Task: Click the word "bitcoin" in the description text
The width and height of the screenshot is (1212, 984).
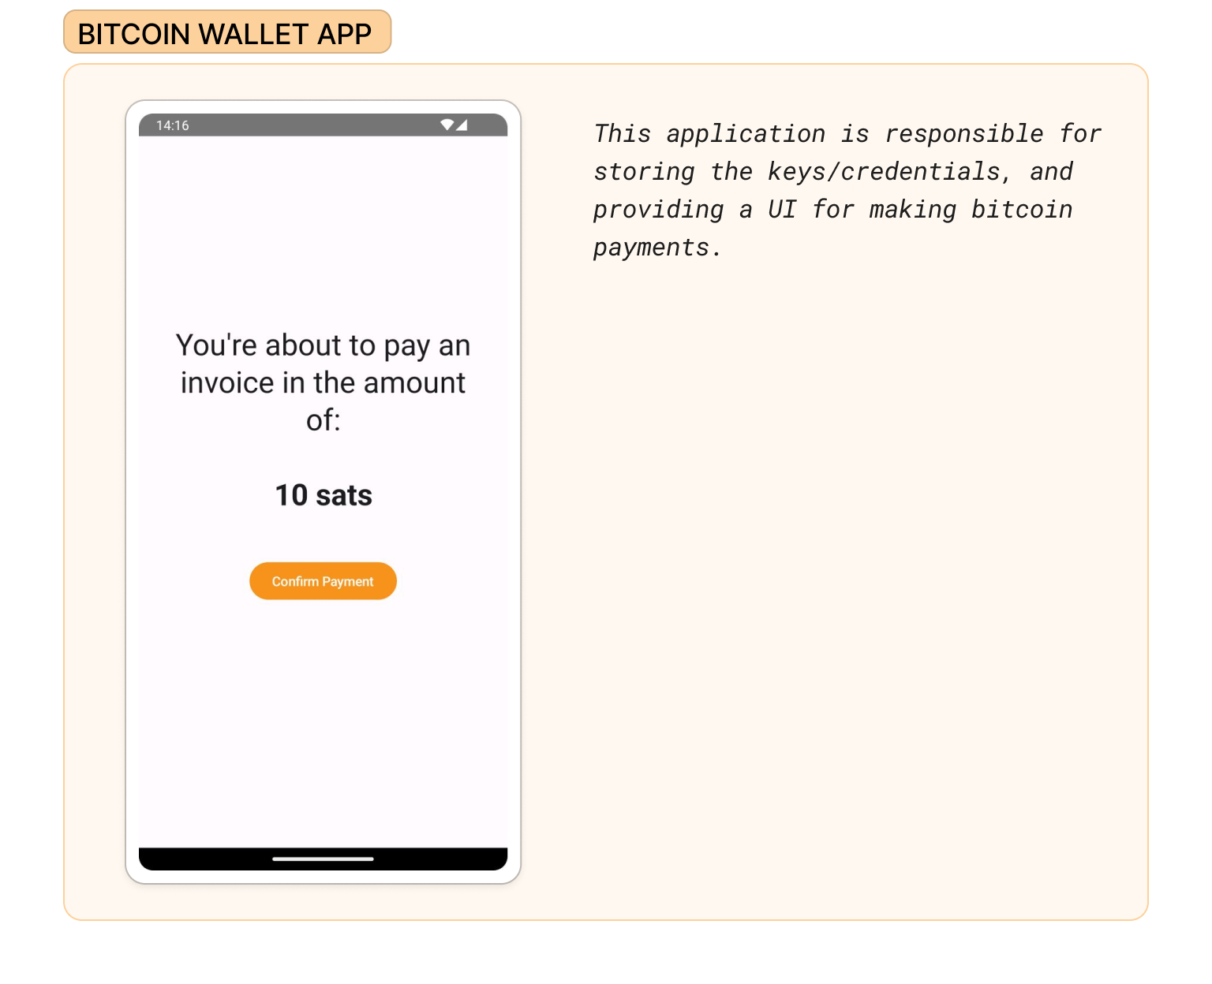Action: click(x=1022, y=209)
